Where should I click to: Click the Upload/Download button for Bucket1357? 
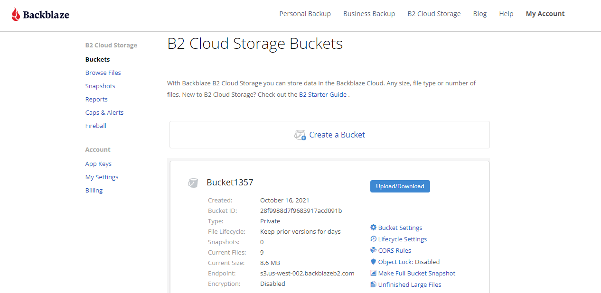click(x=400, y=186)
